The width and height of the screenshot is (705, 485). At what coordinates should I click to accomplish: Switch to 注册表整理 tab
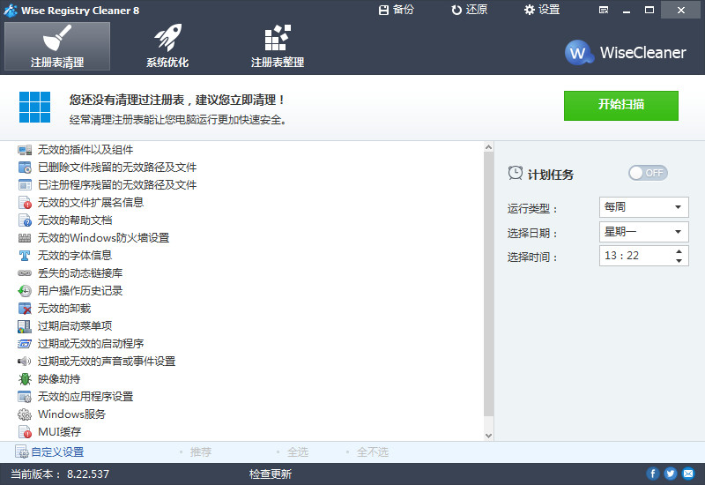[278, 46]
